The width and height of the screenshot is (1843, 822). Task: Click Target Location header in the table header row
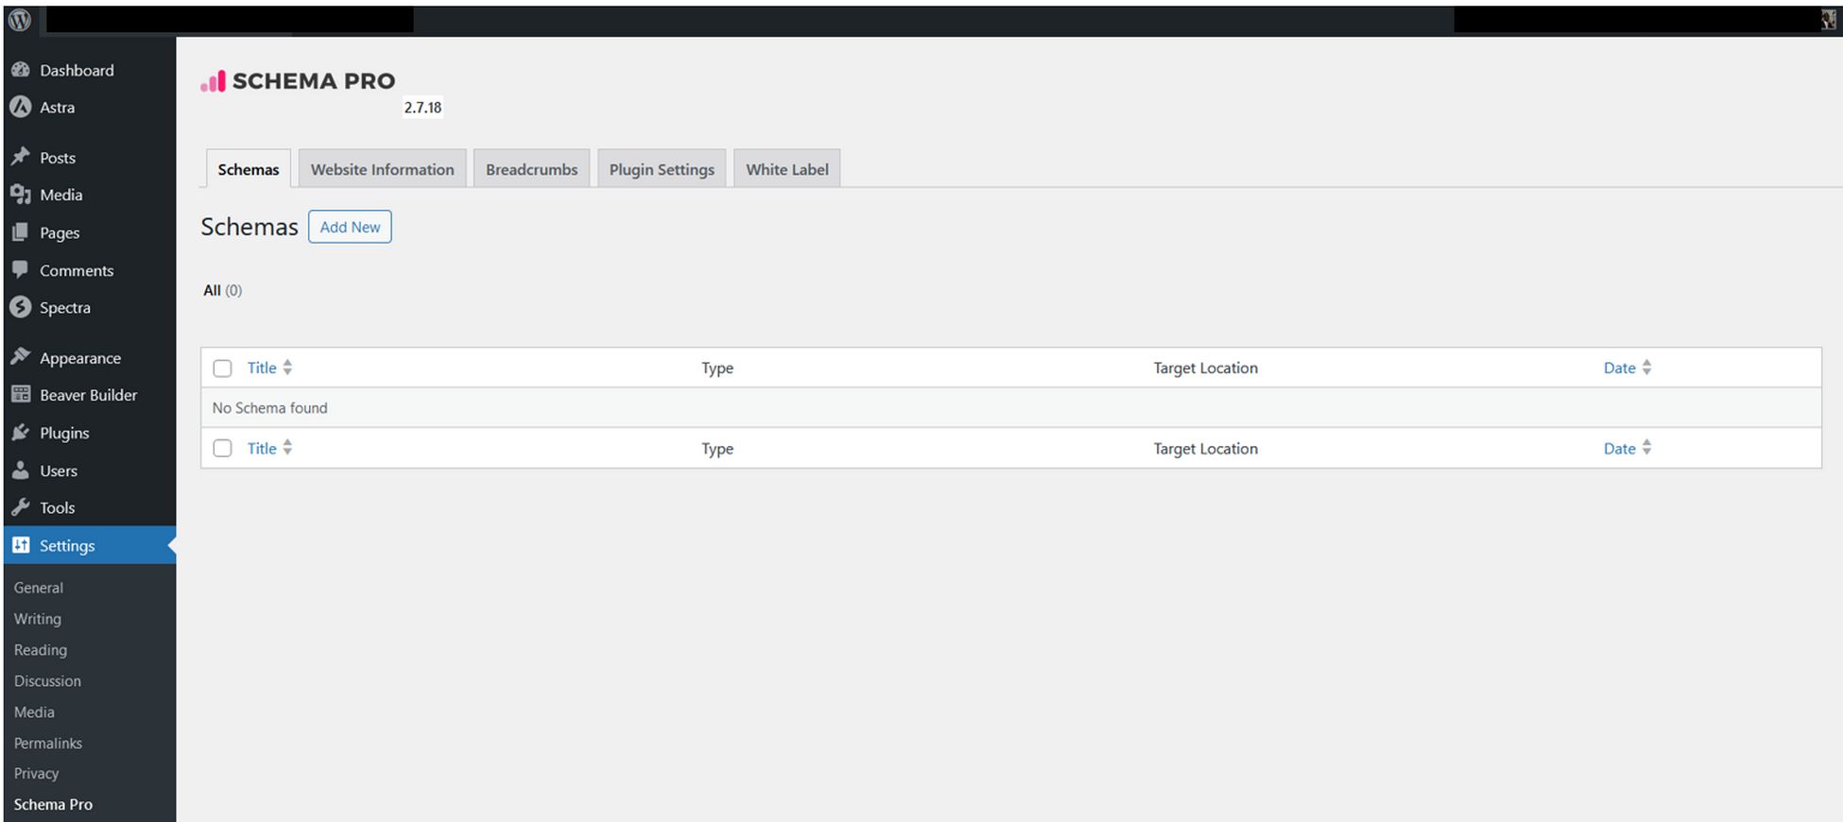point(1205,368)
